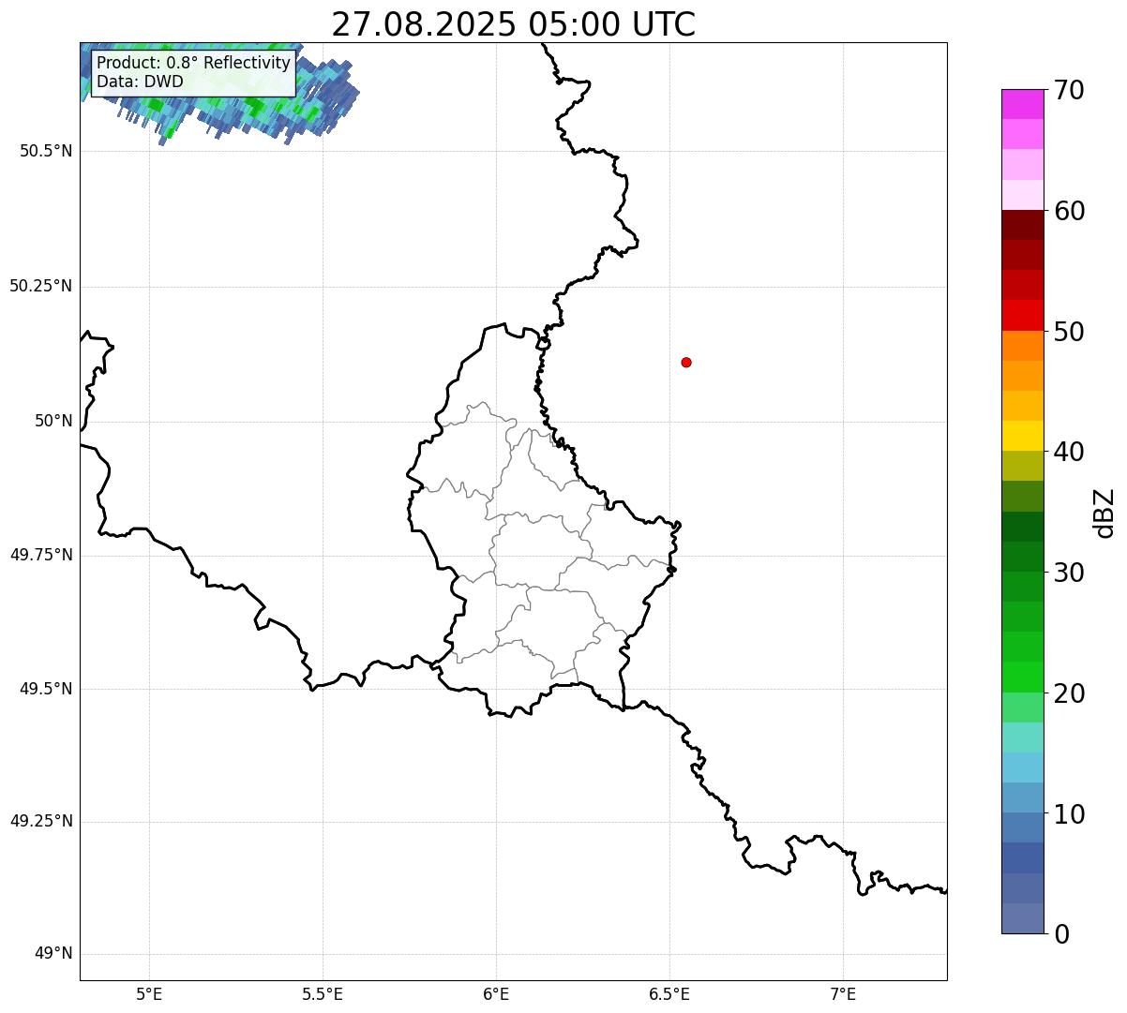The height and width of the screenshot is (1013, 1127).
Task: Click the 50.25°N latitude label
Action: pos(41,286)
